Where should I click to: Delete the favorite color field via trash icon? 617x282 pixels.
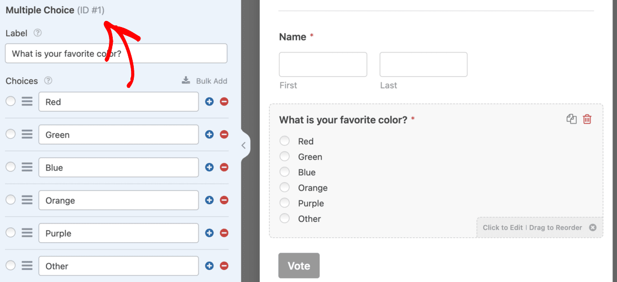coord(587,119)
